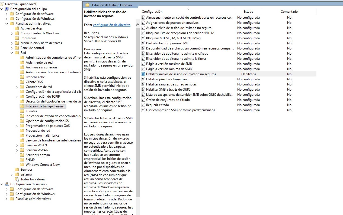This screenshot has height=215, width=343.
Task: Expand the Programador de paquetes QoS node
Action: click(17, 126)
